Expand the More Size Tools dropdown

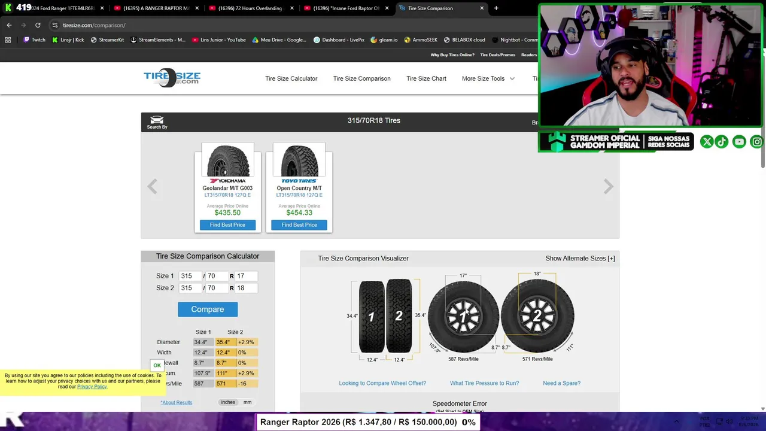point(488,78)
